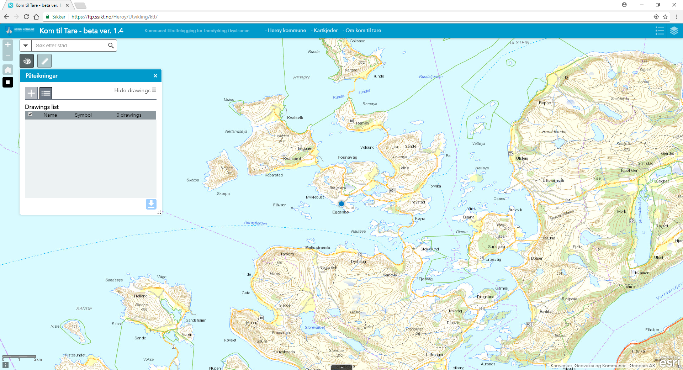The width and height of the screenshot is (683, 370).
Task: Uncheck the select-all drawings checkbox
Action: pyautogui.click(x=30, y=115)
